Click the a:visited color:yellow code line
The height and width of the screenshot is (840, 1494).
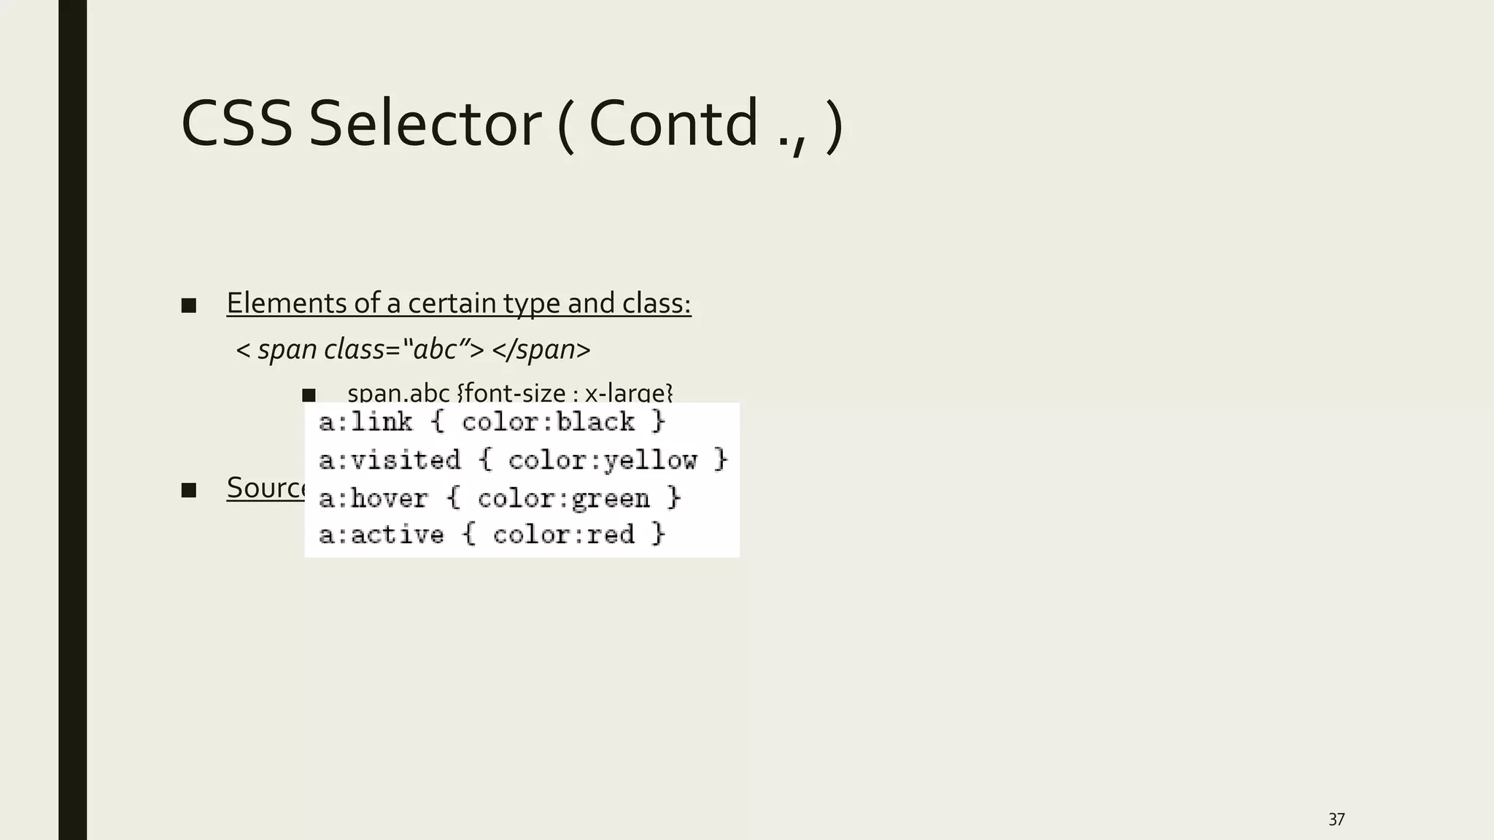tap(522, 460)
